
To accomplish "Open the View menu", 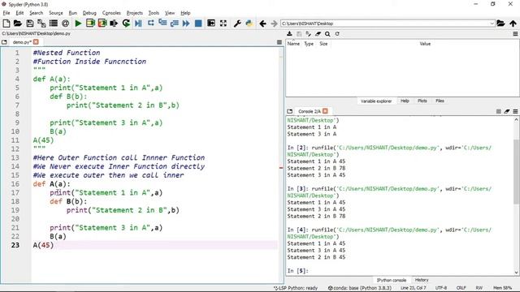I will (x=170, y=13).
